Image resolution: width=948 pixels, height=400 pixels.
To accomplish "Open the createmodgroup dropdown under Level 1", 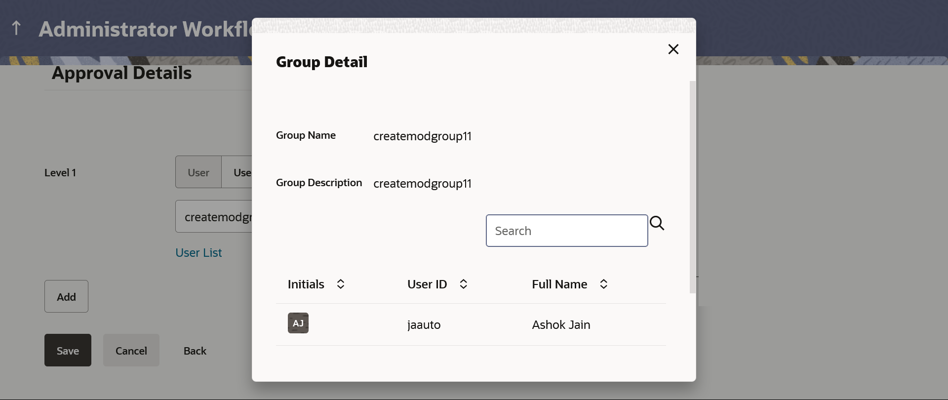I will coord(214,217).
